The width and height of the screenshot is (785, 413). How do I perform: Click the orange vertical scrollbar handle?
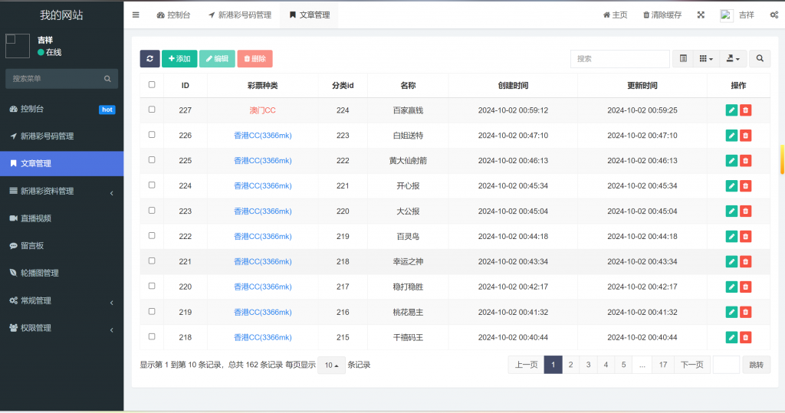pyautogui.click(x=782, y=159)
